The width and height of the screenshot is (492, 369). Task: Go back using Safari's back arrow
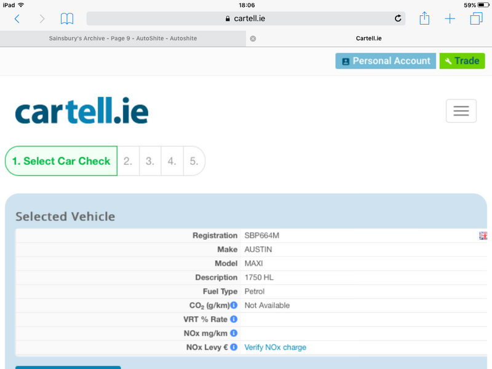pyautogui.click(x=17, y=18)
